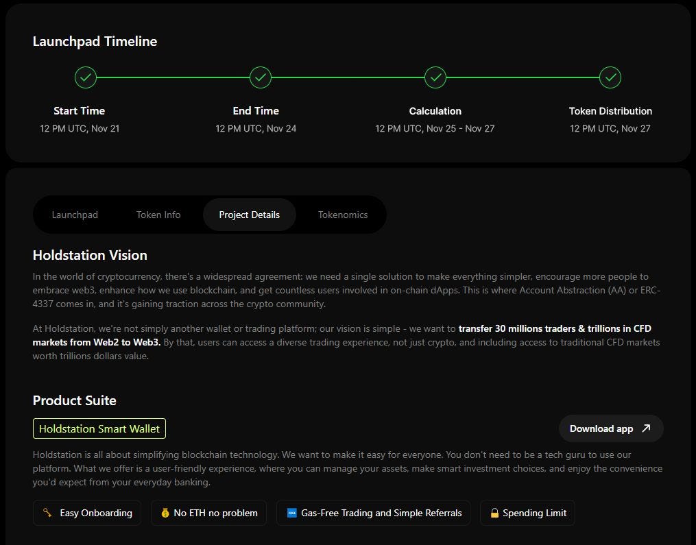Screen dimensions: 696x545
Task: Switch to the Launchpad tab
Action: 75,215
